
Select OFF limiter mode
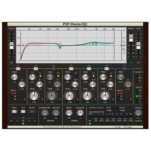pyautogui.click(x=90, y=124)
